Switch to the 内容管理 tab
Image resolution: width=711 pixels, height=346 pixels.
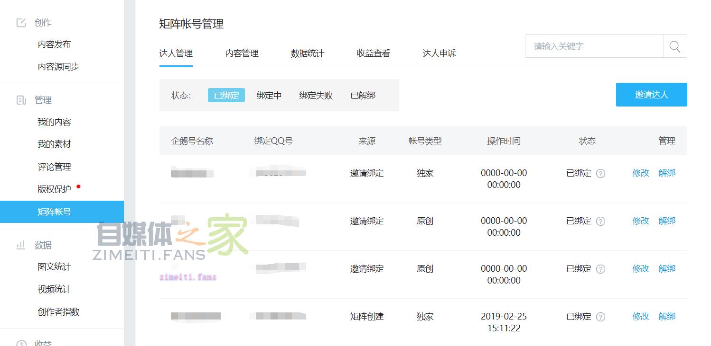(242, 53)
